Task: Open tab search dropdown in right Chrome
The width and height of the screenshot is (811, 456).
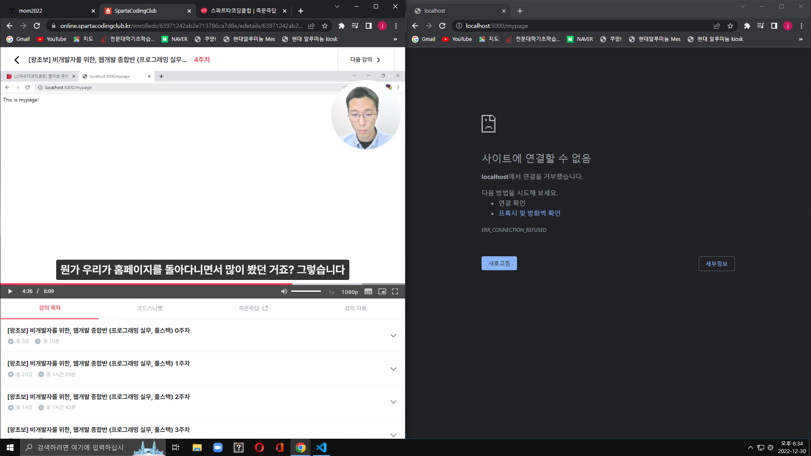Action: (742, 6)
